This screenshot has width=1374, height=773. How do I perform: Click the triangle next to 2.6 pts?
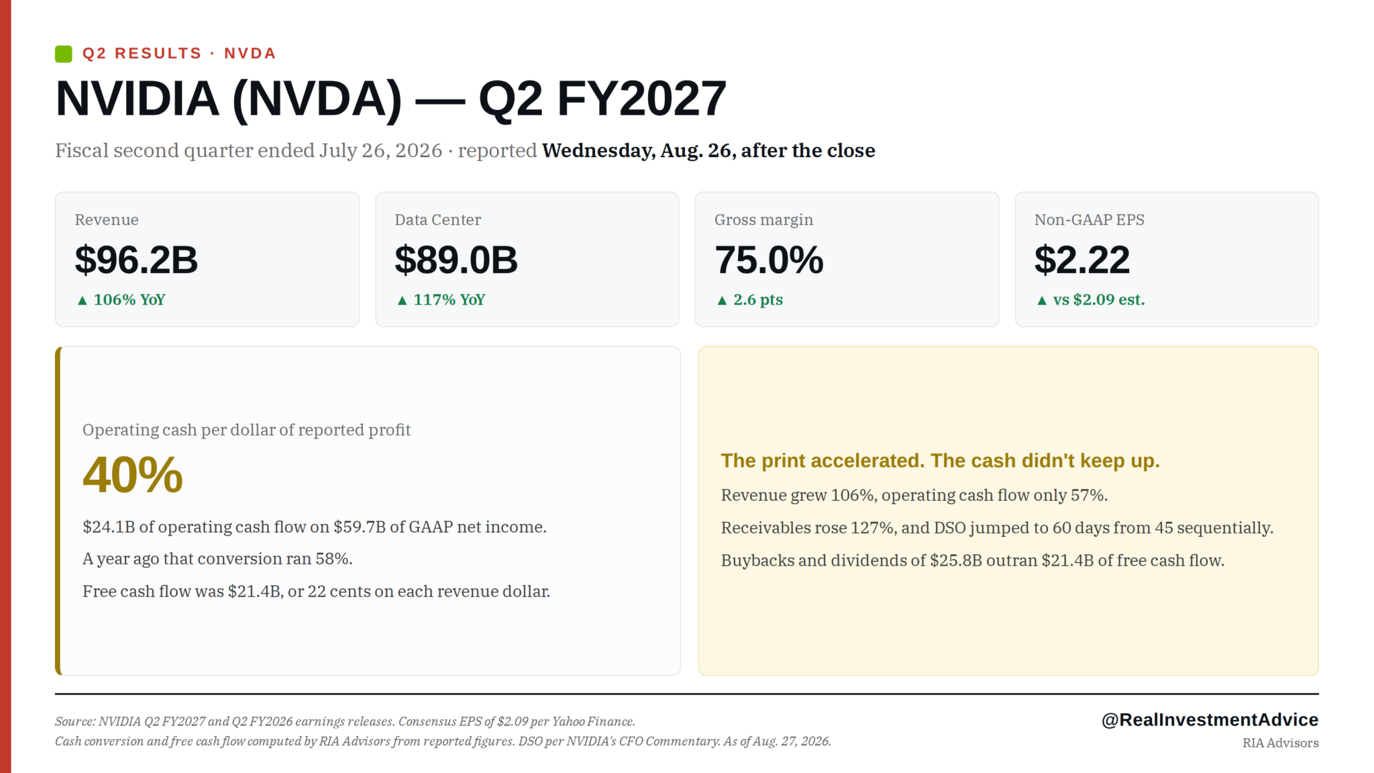tap(722, 301)
